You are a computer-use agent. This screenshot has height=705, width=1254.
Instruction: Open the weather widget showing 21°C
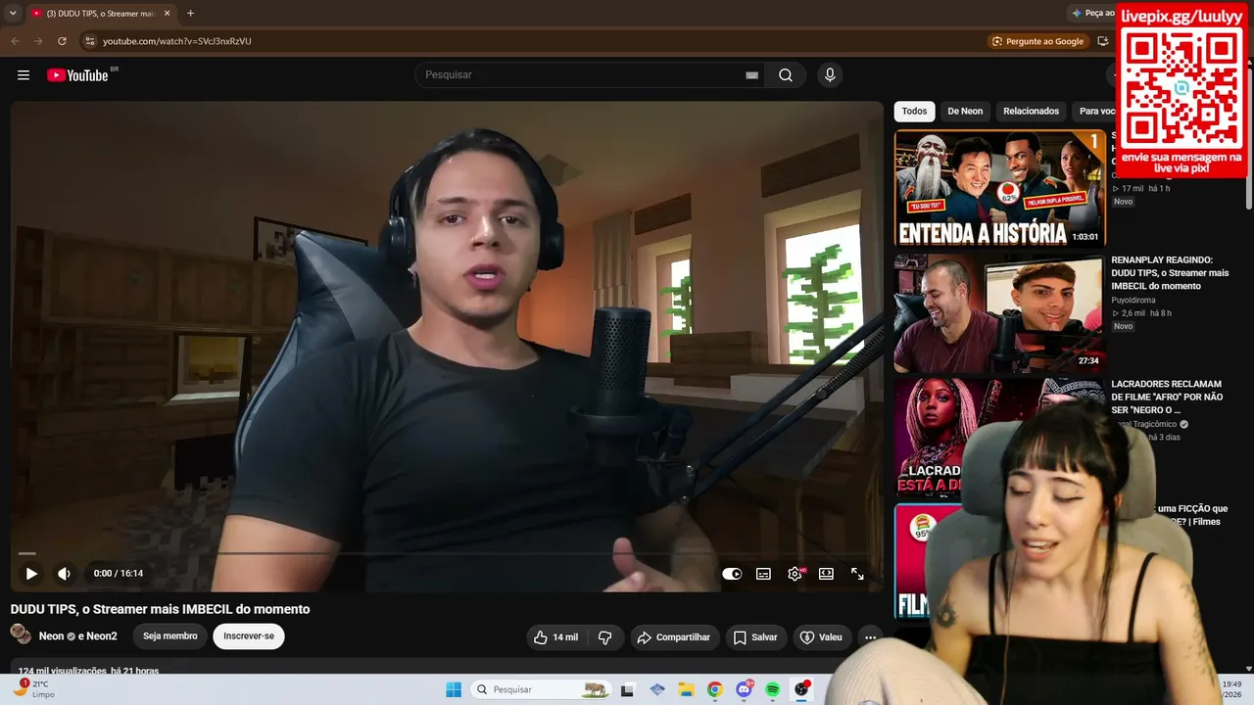pyautogui.click(x=32, y=689)
